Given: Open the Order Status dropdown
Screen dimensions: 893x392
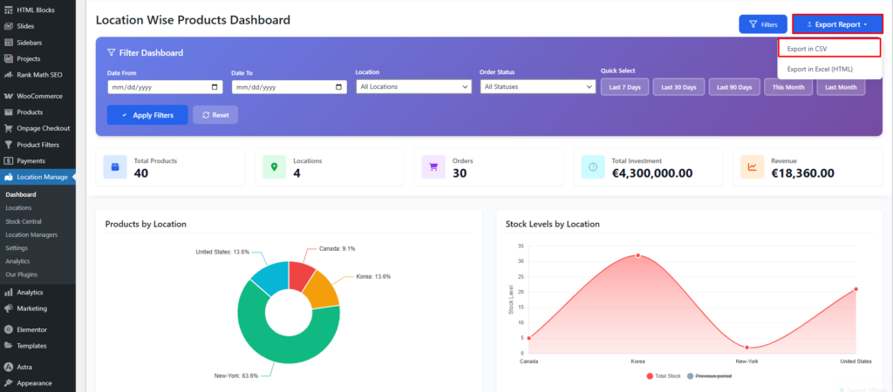Looking at the screenshot, I should (537, 87).
